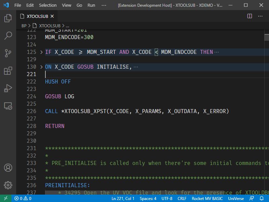The height and width of the screenshot is (202, 269).
Task: Click the breadcrumb ellipsis segment
Action: coord(68,26)
